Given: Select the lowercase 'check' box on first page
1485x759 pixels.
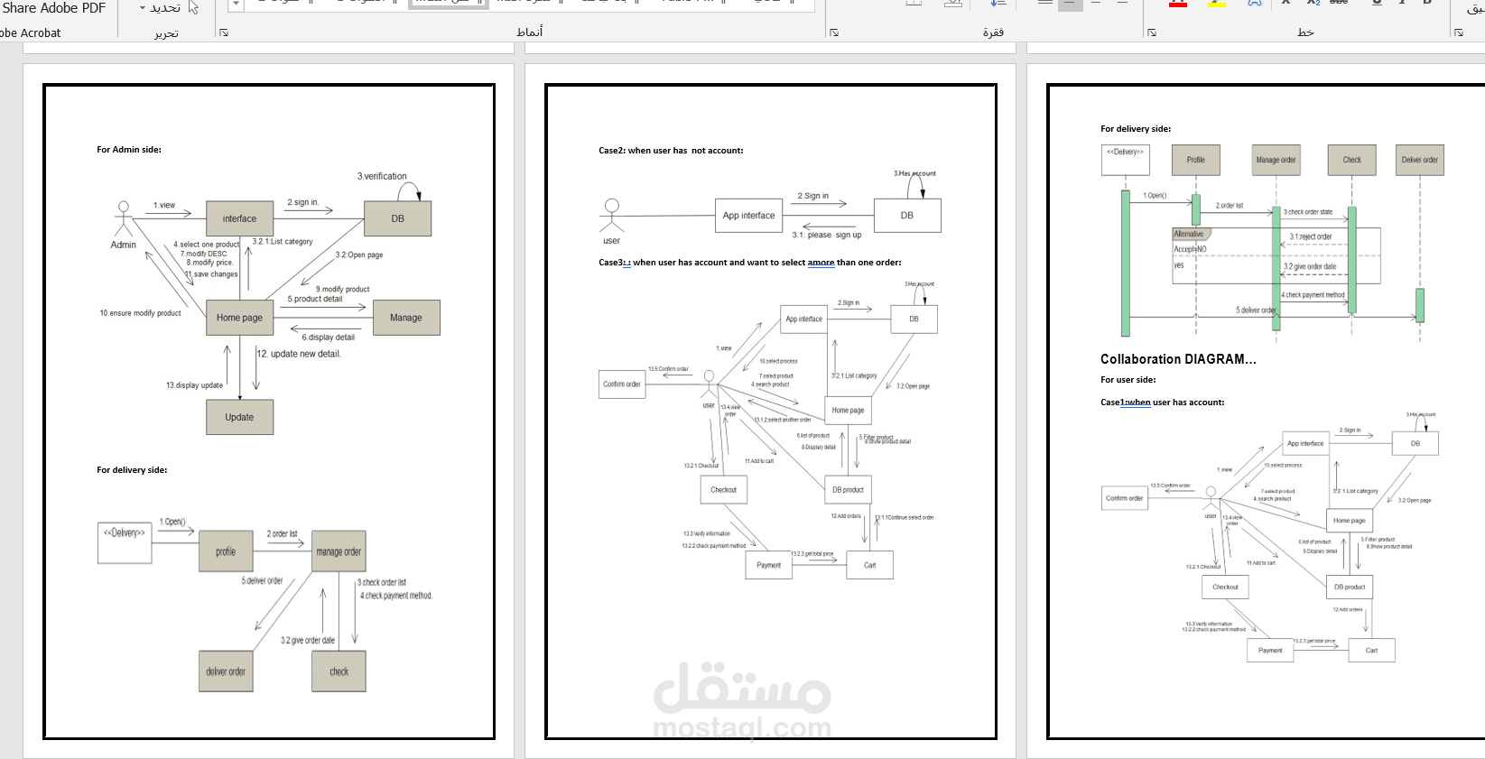Looking at the screenshot, I should click(x=339, y=671).
